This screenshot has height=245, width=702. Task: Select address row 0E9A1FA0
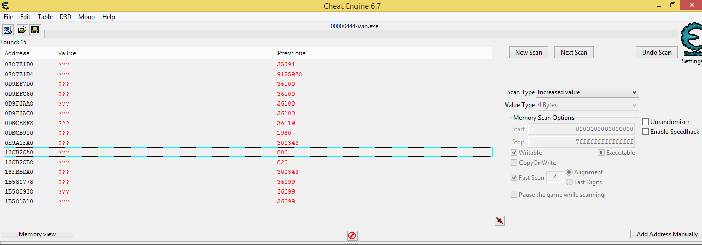pos(248,143)
